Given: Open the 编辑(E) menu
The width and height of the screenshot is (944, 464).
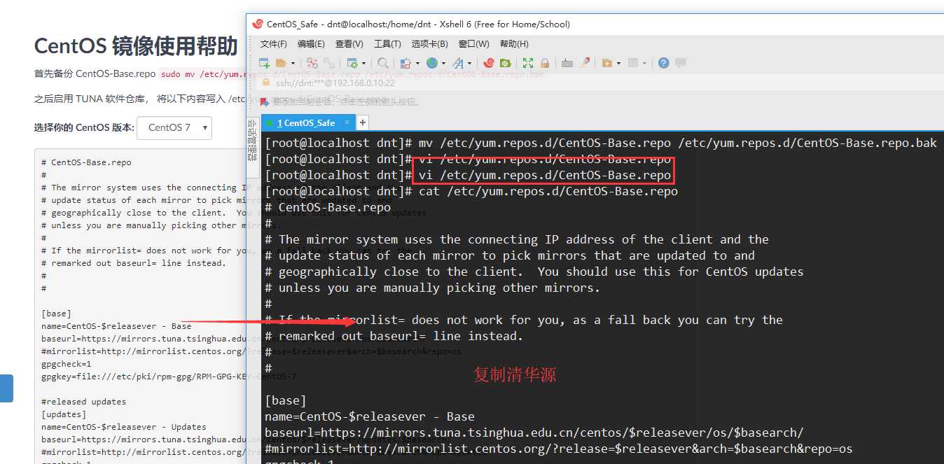Looking at the screenshot, I should pyautogui.click(x=311, y=43).
